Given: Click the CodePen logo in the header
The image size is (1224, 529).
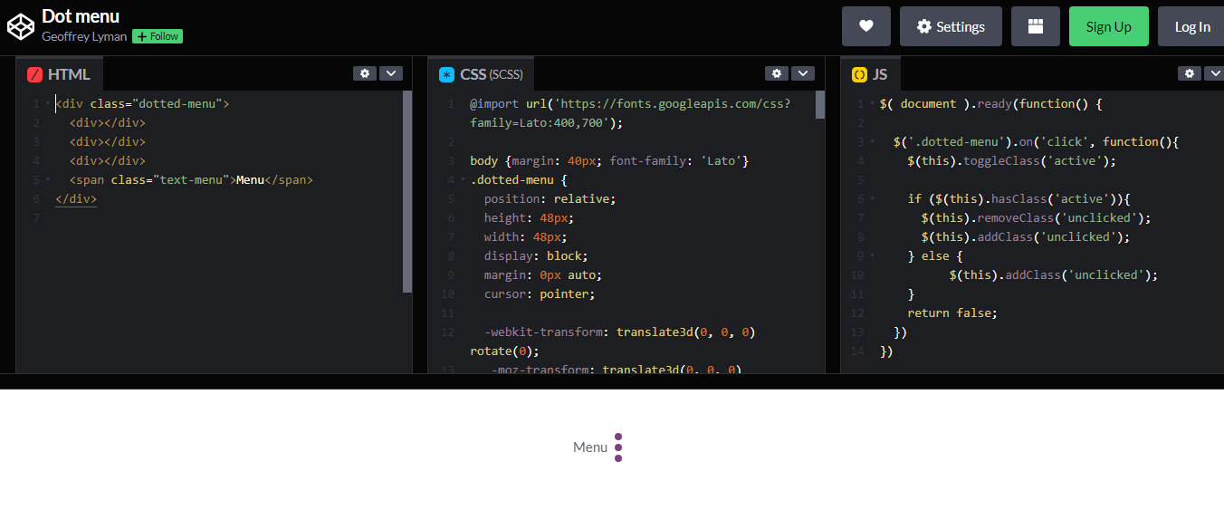Looking at the screenshot, I should point(21,26).
